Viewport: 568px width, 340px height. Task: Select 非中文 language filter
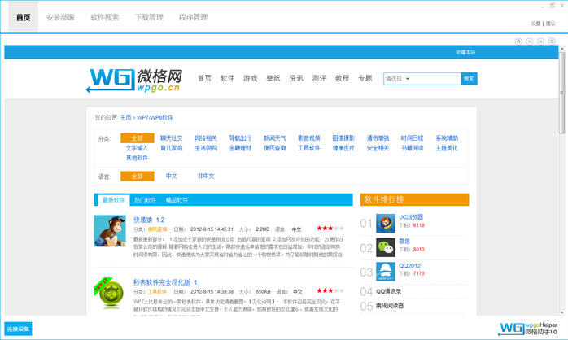tap(206, 176)
